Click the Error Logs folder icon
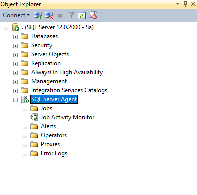Viewport: 197px width, 195px height. tap(34, 153)
